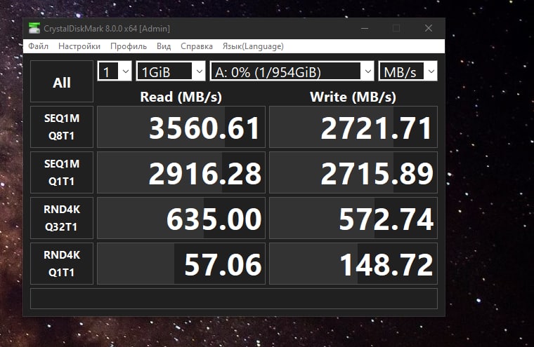The image size is (534, 347).
Task: Open the Вид menu
Action: coord(164,46)
